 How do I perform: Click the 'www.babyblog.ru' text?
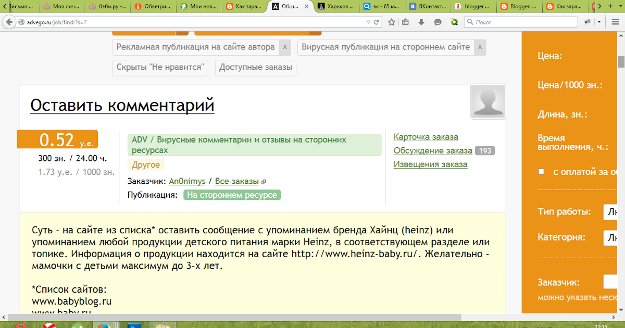[72, 301]
